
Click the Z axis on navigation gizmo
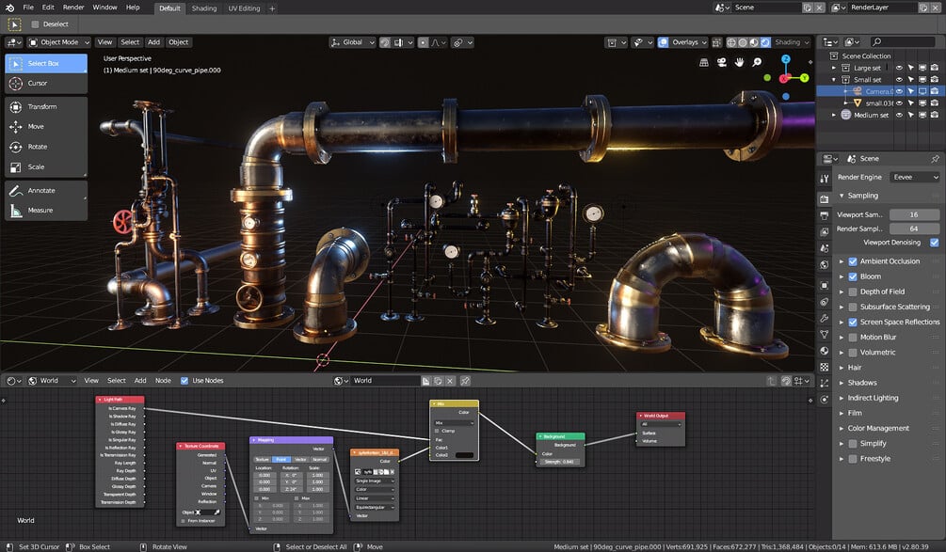click(786, 59)
